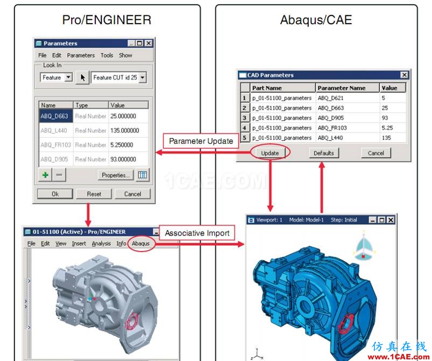Click Properties... button

(115, 175)
